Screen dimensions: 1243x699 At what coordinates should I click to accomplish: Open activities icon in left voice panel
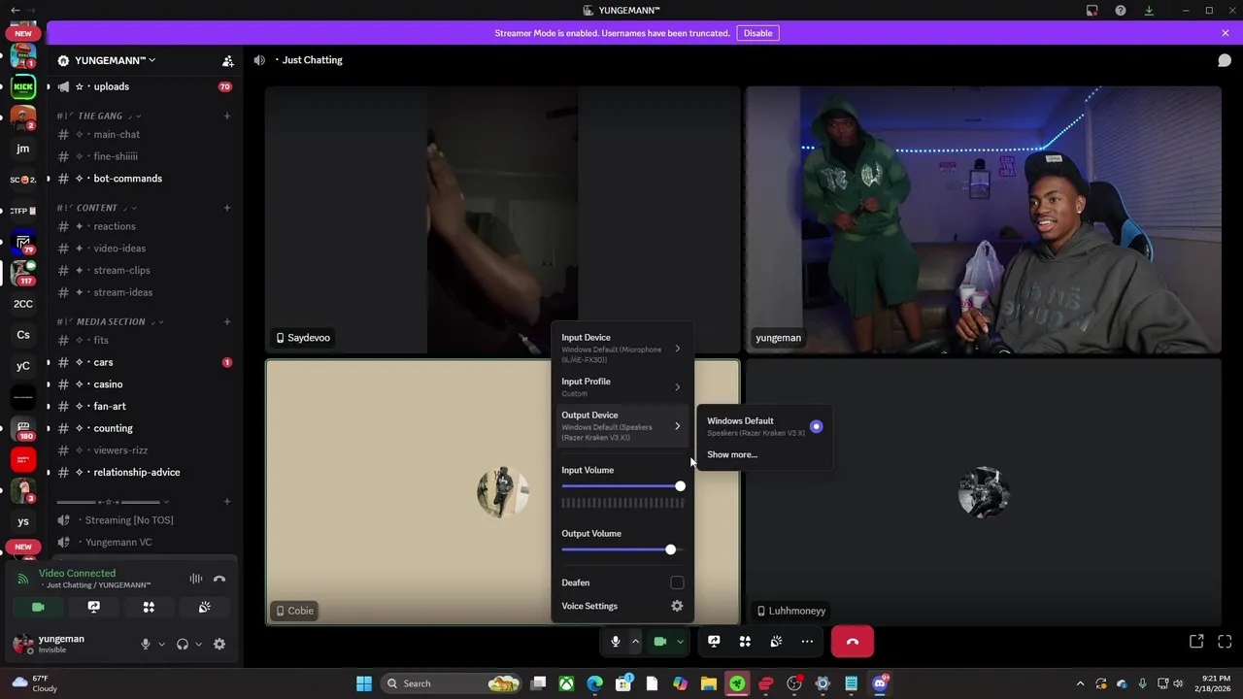click(x=149, y=607)
